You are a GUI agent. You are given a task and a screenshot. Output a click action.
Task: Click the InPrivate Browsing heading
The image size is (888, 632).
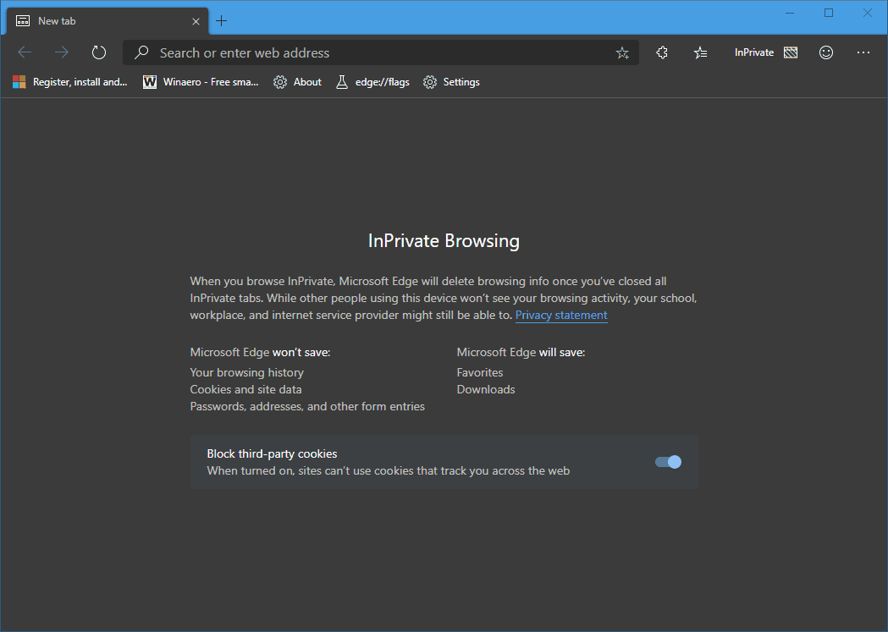[x=444, y=241]
